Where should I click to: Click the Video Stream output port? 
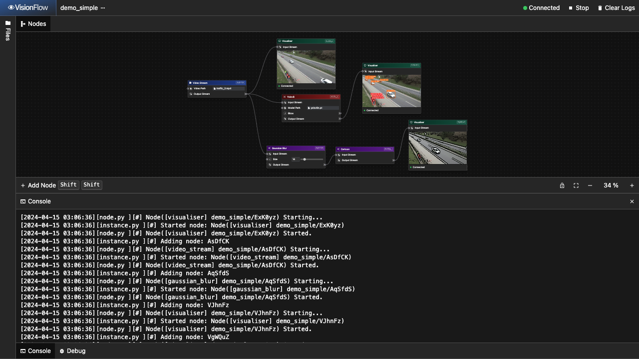coord(246,94)
